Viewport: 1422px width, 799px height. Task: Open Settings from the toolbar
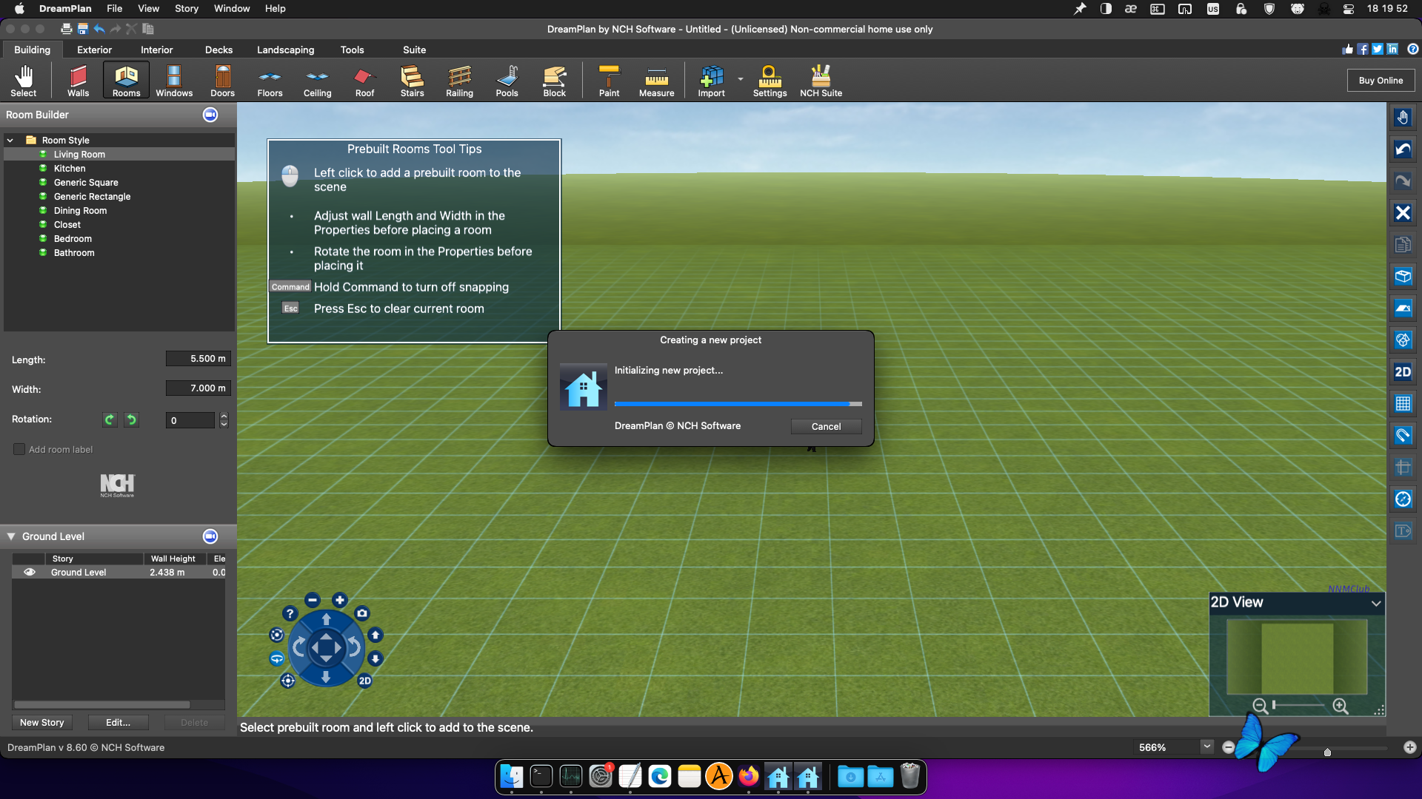[770, 81]
